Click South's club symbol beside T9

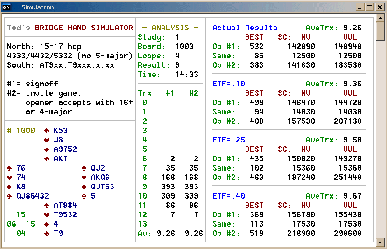(x=47, y=234)
